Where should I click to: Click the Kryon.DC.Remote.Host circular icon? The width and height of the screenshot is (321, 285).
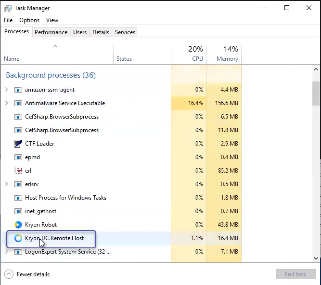tap(18, 238)
